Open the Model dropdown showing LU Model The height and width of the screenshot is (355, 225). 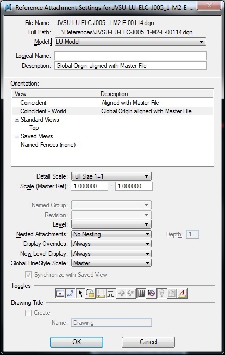click(x=130, y=42)
